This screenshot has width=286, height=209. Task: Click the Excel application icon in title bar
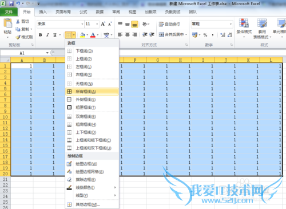click(3, 3)
